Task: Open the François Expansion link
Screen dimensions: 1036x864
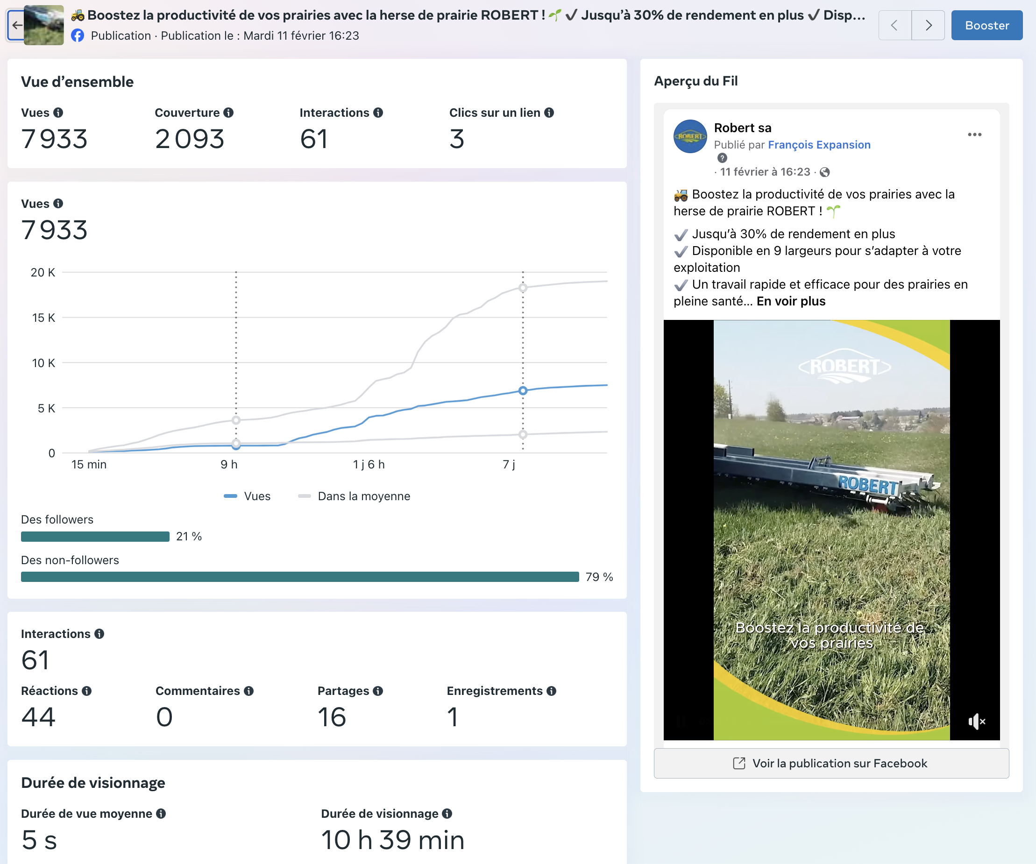Action: coord(819,144)
